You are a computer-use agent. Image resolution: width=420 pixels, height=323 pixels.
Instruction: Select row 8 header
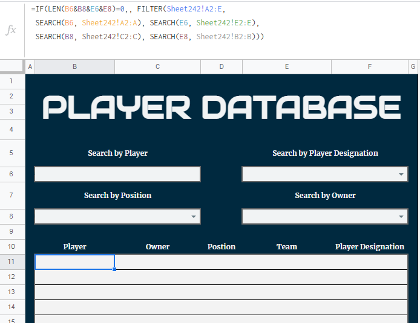pos(11,216)
